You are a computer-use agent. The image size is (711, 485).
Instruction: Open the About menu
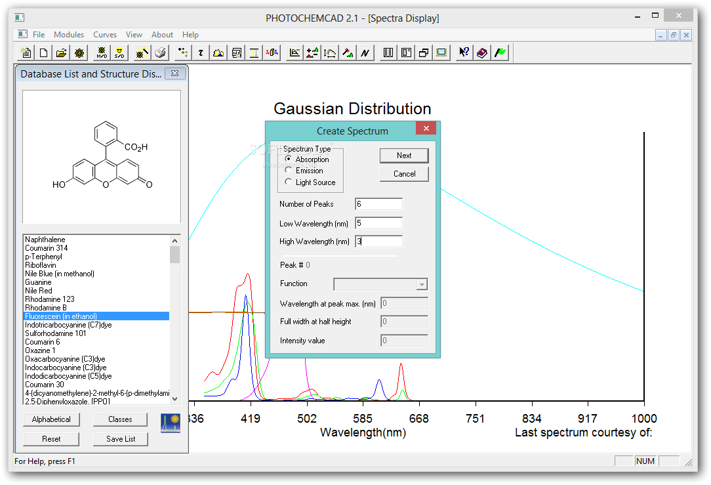[x=162, y=35]
